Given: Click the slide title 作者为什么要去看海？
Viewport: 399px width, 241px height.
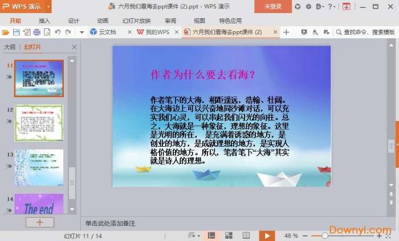Looking at the screenshot, I should click(203, 74).
